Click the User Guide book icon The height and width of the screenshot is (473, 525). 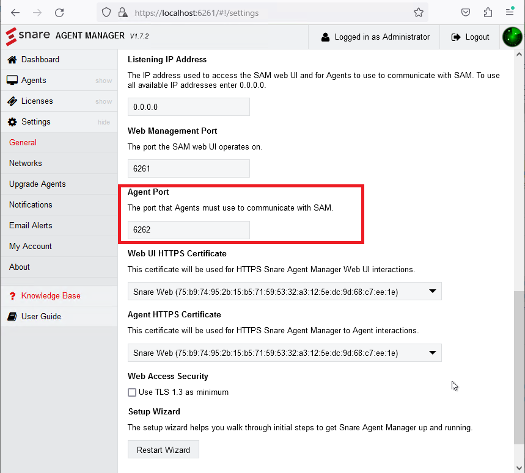point(12,317)
